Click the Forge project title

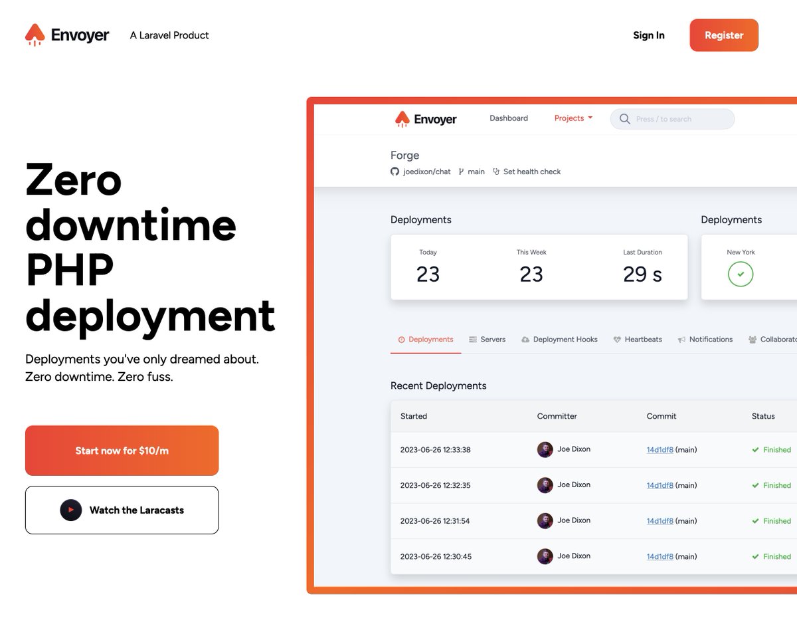(405, 156)
